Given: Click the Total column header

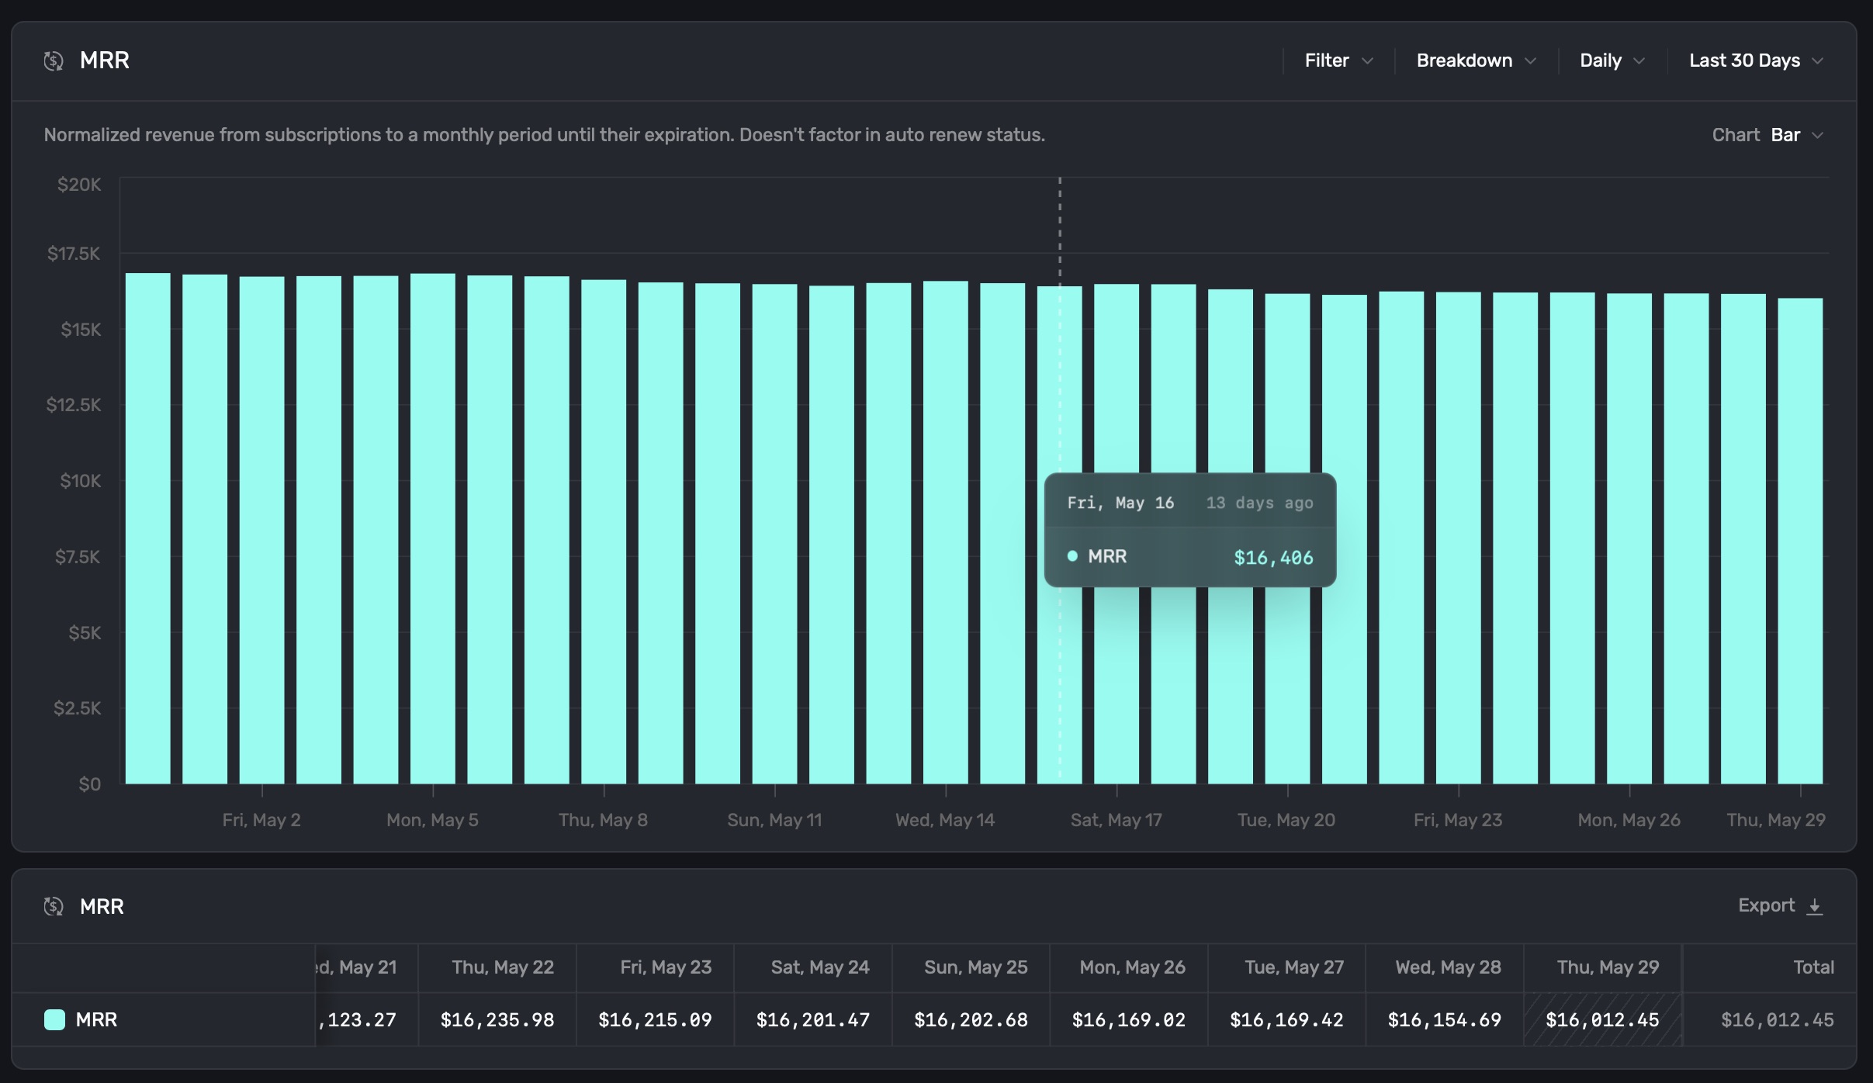Looking at the screenshot, I should (x=1813, y=967).
